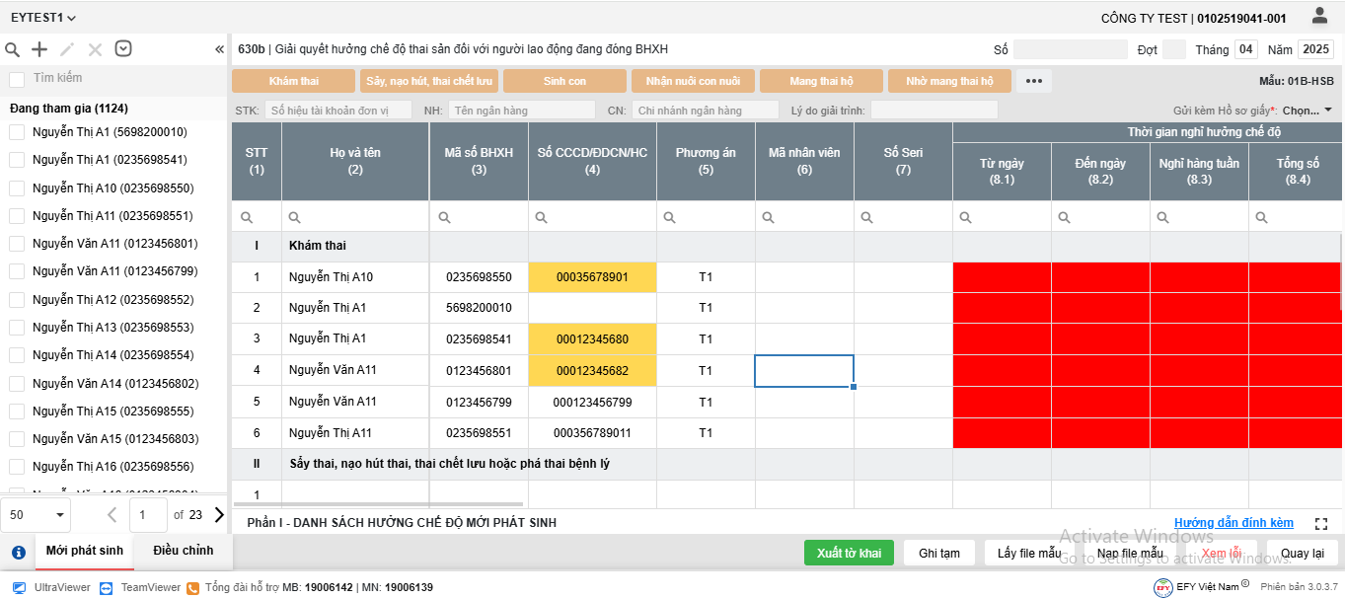Click the fullscreen expand icon
The width and height of the screenshot is (1345, 599).
click(x=1321, y=523)
